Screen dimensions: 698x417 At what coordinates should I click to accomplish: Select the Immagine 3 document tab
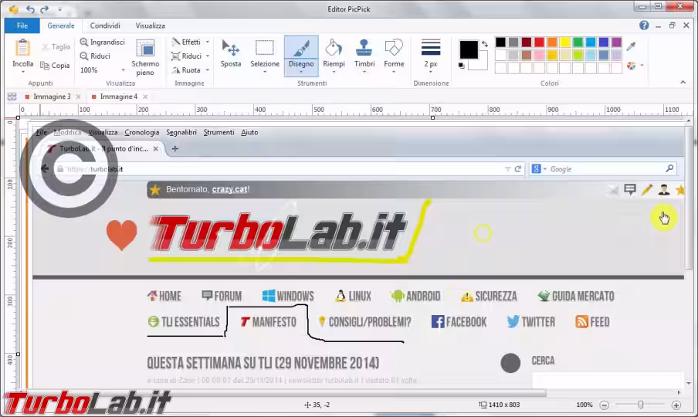(52, 97)
